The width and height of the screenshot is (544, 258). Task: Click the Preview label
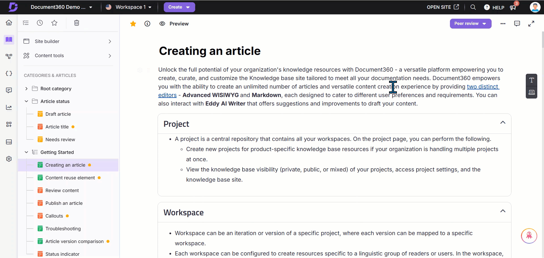click(179, 24)
